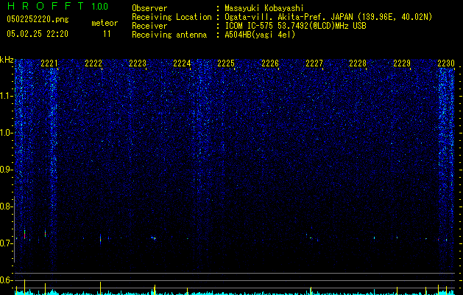463x295 pixels.
Task: Select the filename 0502252220.png
Action: point(38,19)
